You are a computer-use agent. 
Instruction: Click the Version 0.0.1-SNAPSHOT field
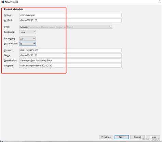[70, 50]
